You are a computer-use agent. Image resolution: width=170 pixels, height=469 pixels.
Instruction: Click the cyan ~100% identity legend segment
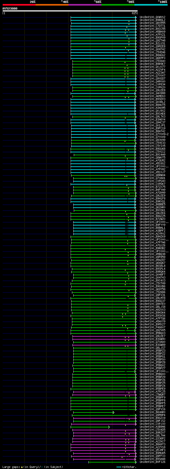pos(151,5)
